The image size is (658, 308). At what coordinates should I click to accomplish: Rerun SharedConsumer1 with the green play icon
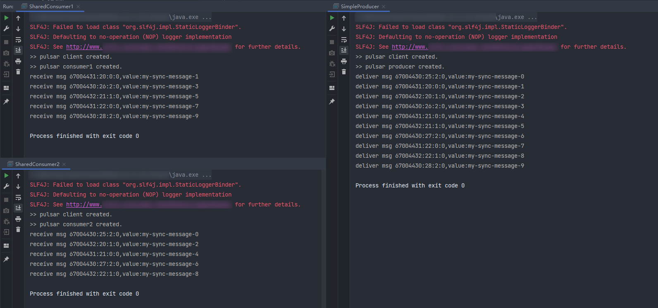pyautogui.click(x=6, y=18)
